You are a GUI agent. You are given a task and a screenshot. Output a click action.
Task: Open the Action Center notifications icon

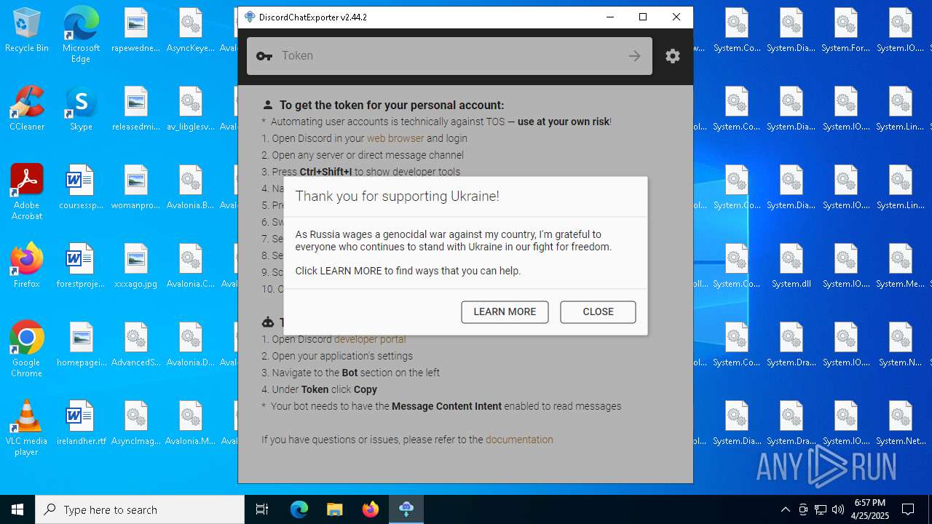click(x=908, y=509)
